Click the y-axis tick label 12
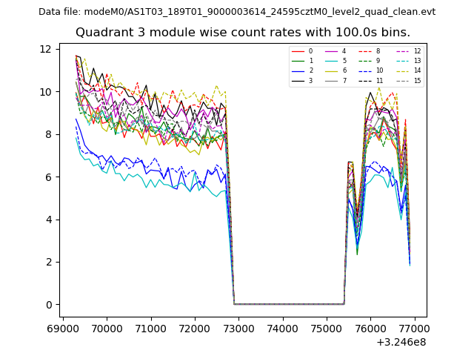 tap(44, 49)
